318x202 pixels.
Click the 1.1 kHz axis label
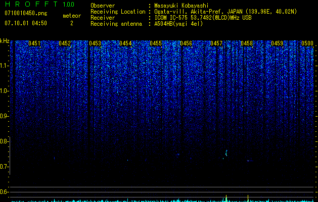[5, 66]
